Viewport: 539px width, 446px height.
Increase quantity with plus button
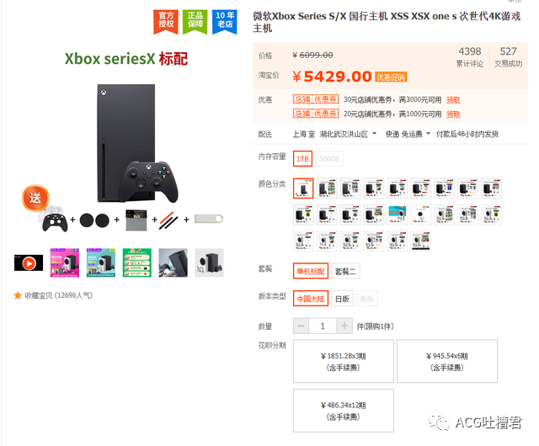point(344,326)
